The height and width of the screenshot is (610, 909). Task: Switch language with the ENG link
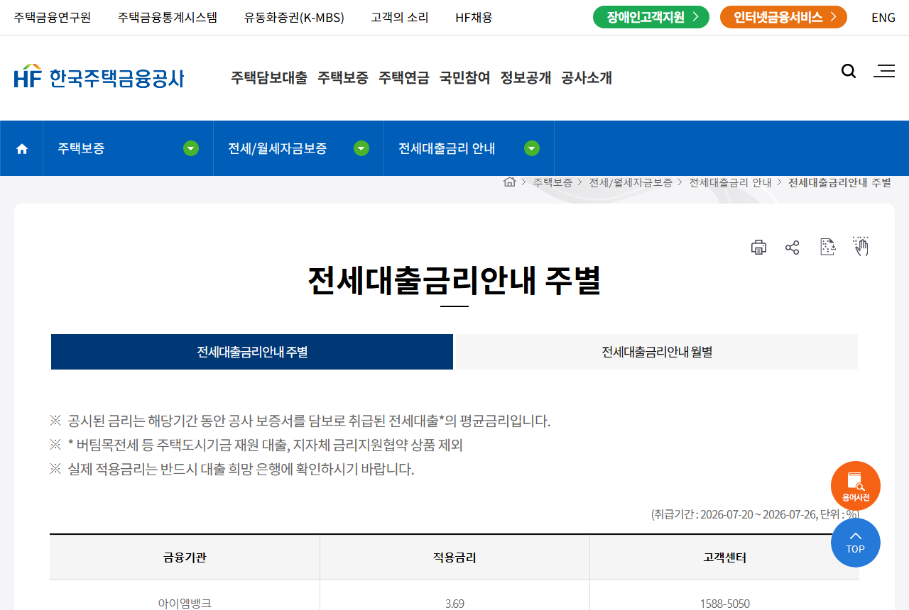coord(883,18)
